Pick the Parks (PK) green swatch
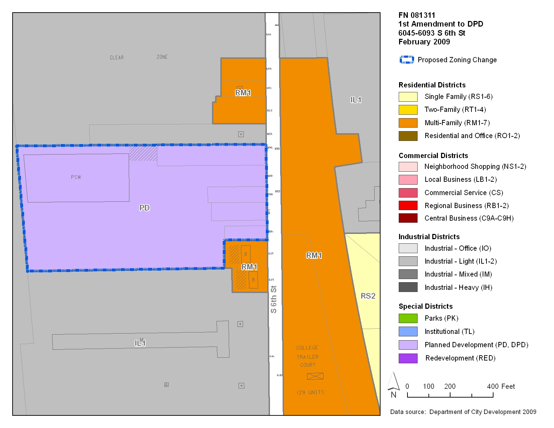 click(408, 318)
